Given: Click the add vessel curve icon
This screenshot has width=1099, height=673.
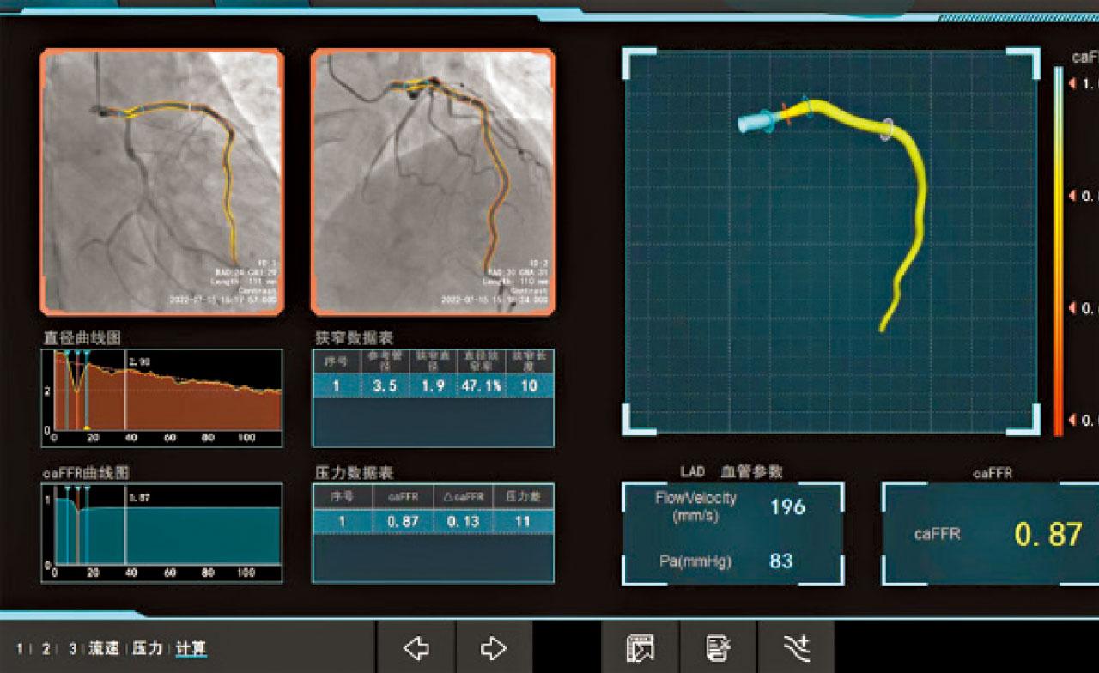Looking at the screenshot, I should [795, 648].
